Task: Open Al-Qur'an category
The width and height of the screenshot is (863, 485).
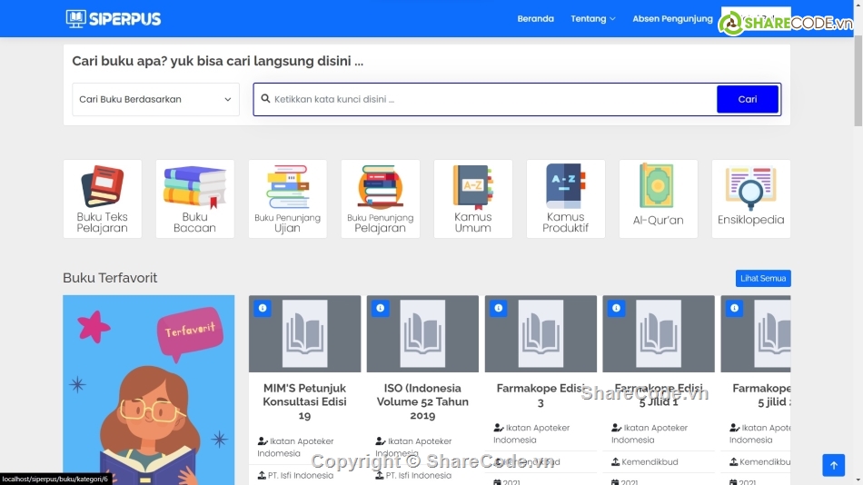Action: point(659,199)
